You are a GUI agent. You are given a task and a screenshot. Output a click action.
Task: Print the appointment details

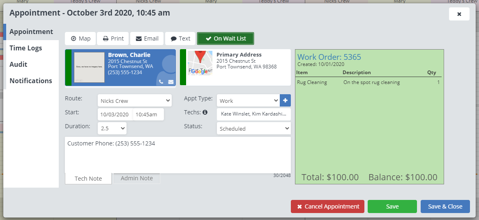(113, 39)
